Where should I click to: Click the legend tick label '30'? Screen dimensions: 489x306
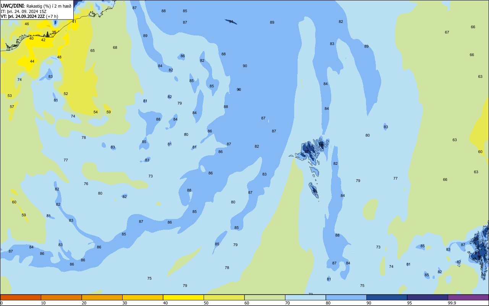pyautogui.click(x=125, y=303)
